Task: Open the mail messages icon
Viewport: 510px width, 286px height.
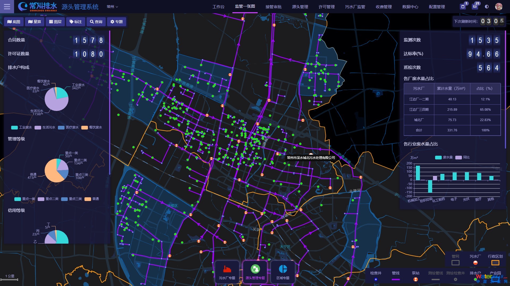Action: click(x=475, y=7)
